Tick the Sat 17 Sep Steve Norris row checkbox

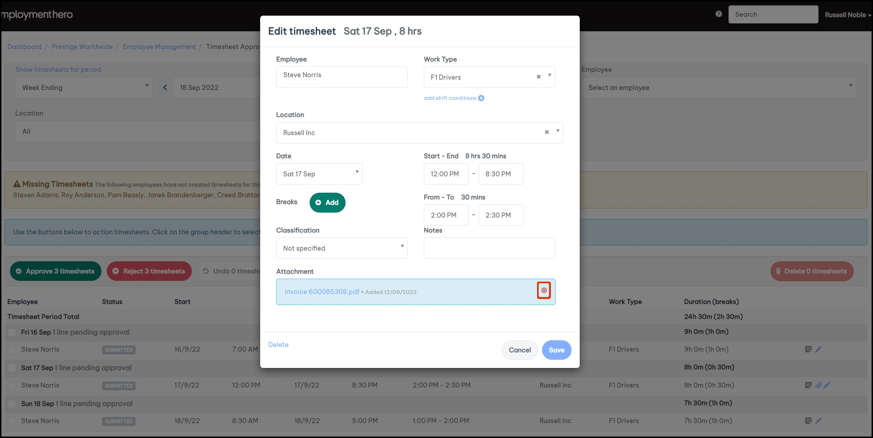click(x=12, y=385)
